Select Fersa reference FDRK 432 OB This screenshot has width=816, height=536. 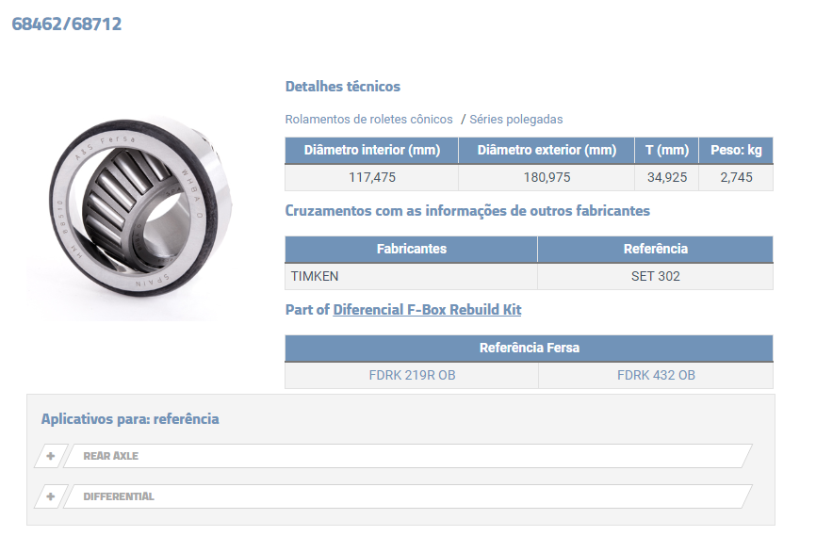click(x=656, y=375)
